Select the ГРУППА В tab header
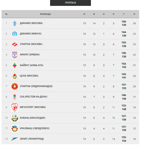This screenshot has height=145, width=141. [70, 3]
